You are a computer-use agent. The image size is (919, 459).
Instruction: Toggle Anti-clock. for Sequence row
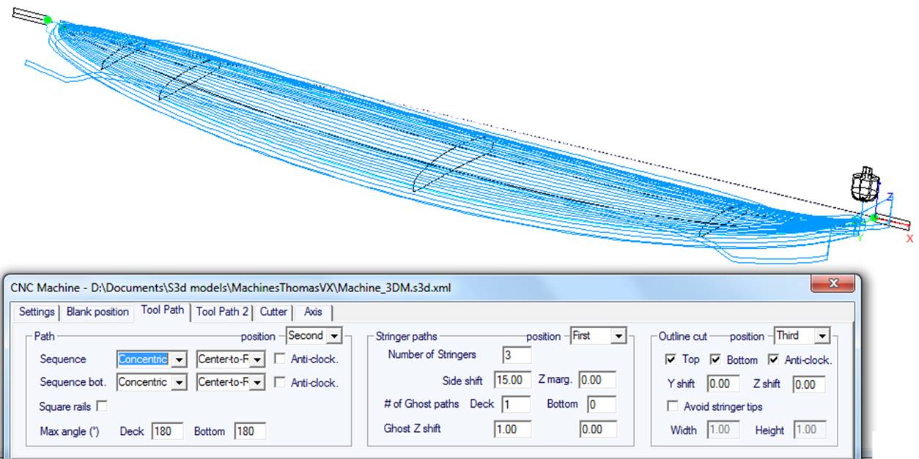tap(279, 359)
